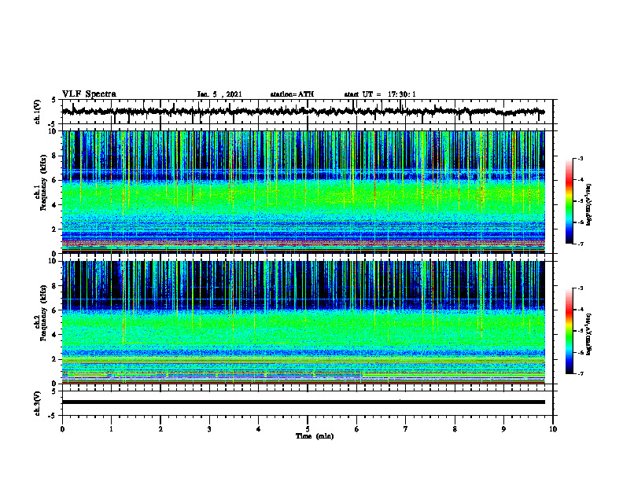623x481 pixels.
Task: Select the date text "Jan. 5 , 2021"
Action: click(x=219, y=94)
